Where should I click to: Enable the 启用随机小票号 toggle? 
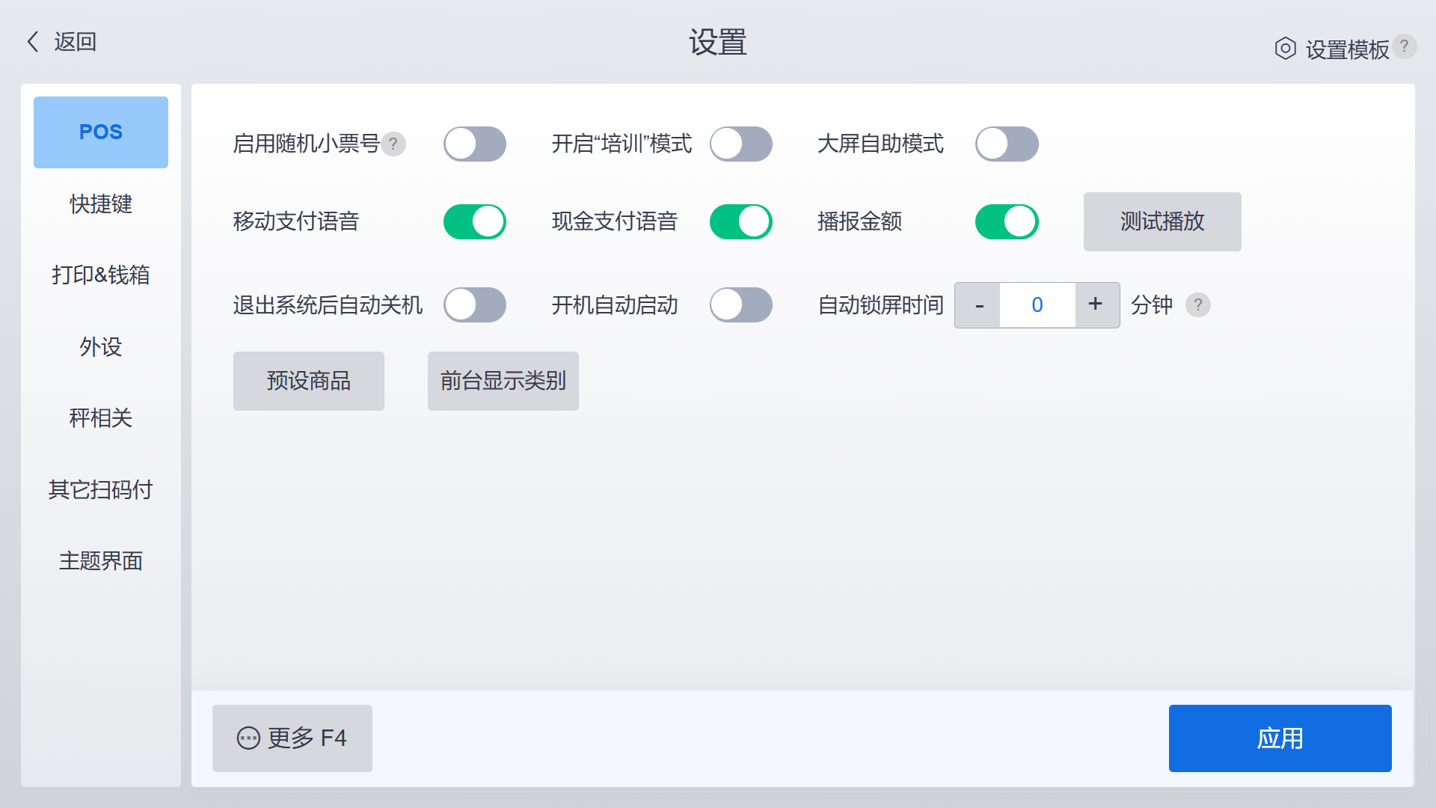click(474, 144)
